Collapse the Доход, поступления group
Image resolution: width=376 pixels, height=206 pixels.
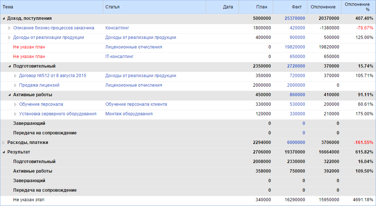coord(4,18)
